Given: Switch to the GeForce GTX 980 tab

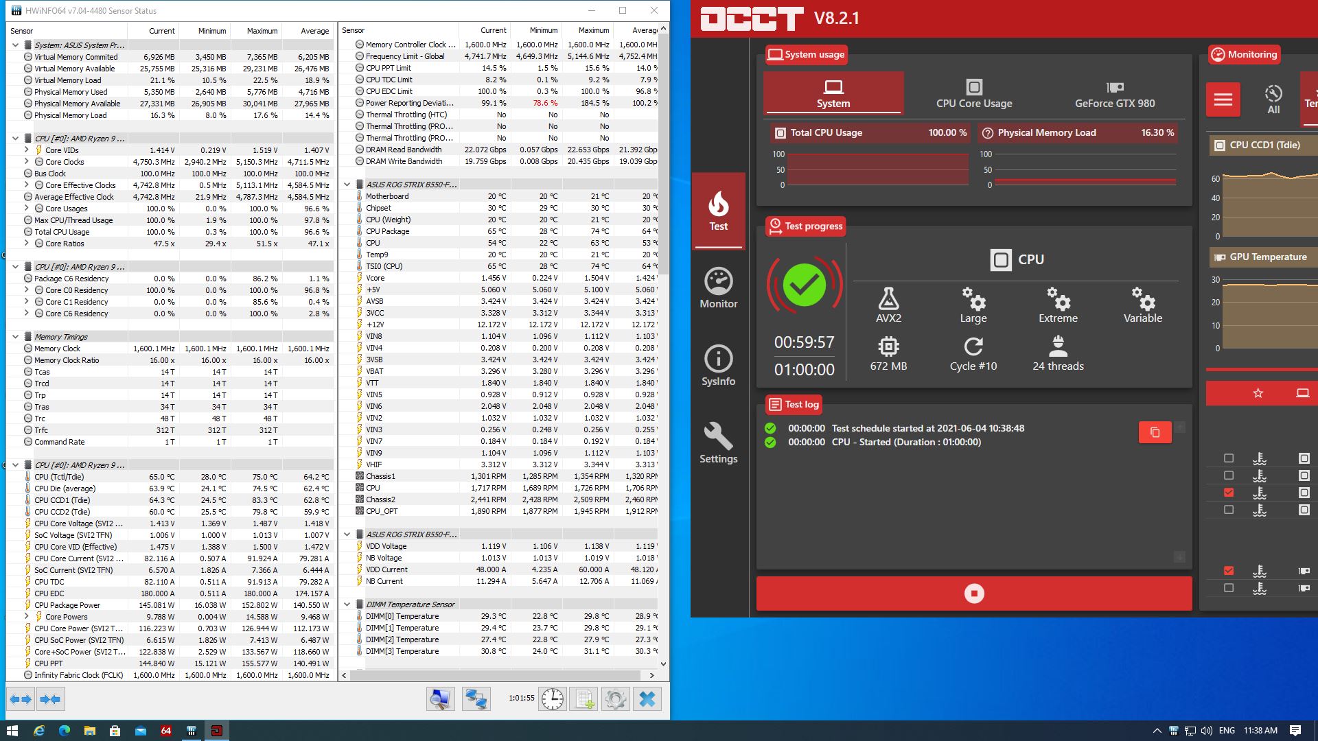Looking at the screenshot, I should click(x=1115, y=93).
